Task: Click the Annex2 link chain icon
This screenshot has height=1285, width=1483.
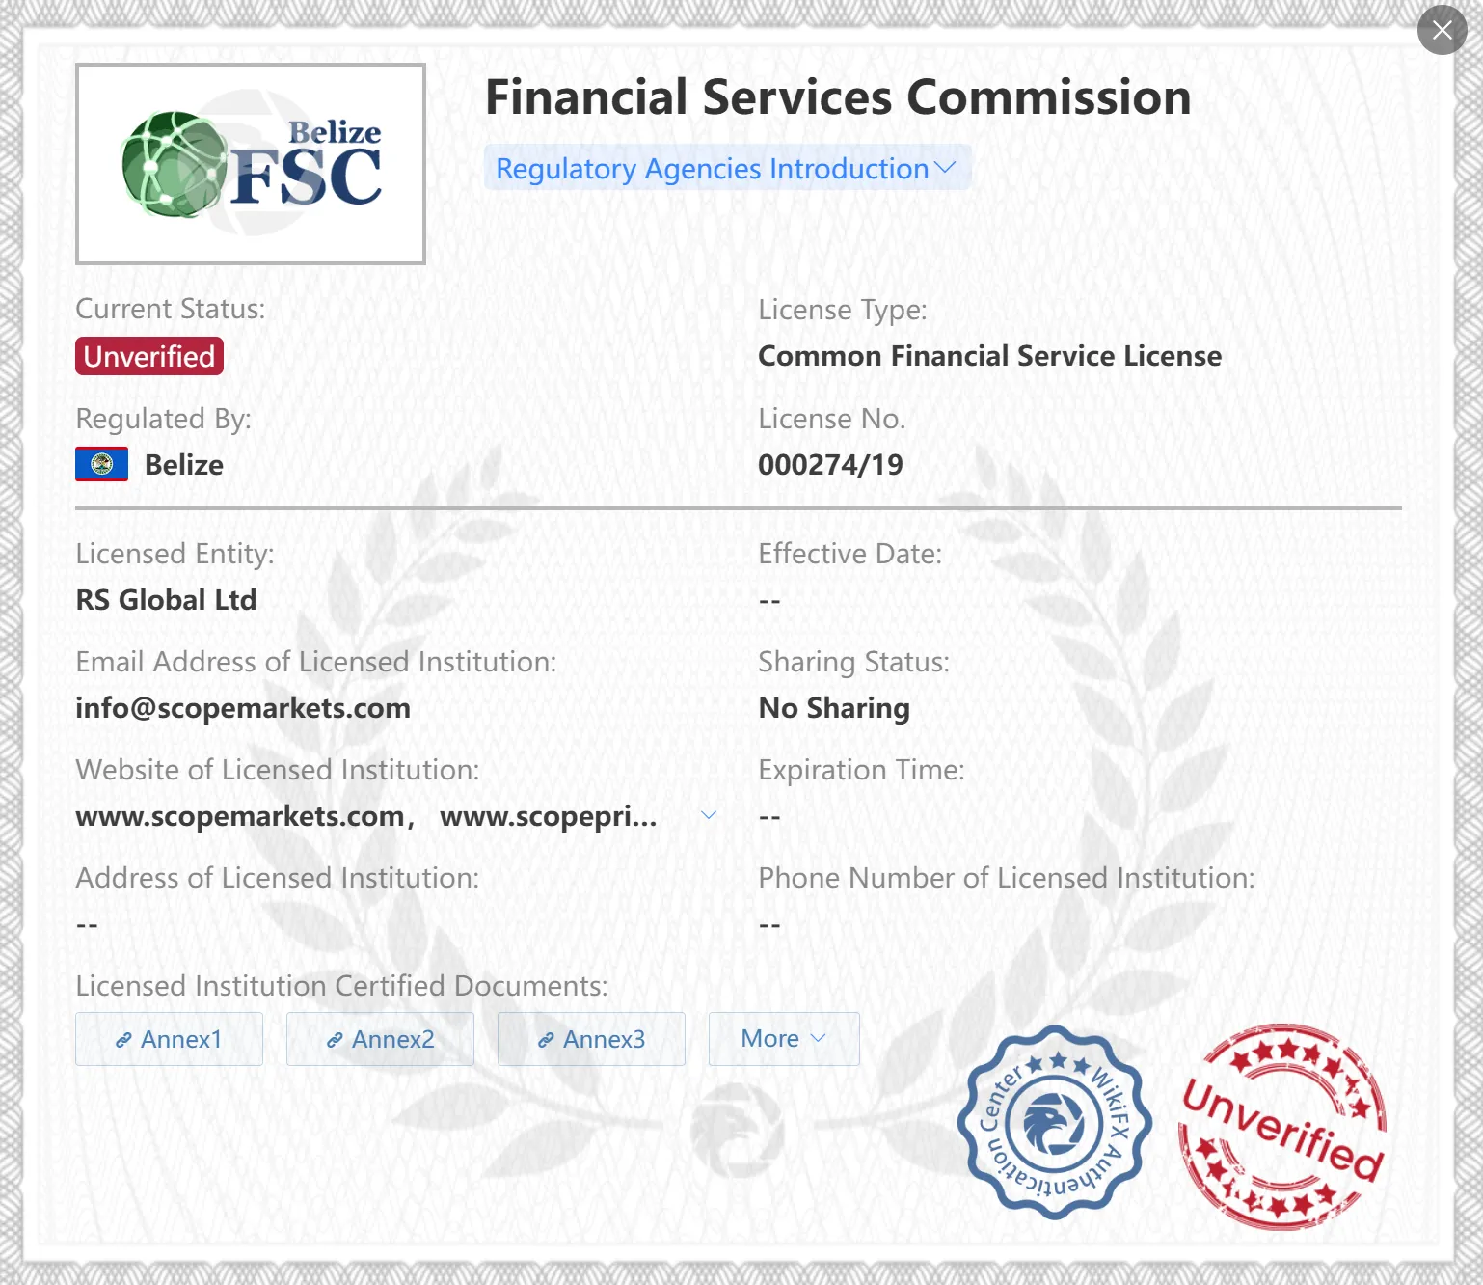Action: (x=335, y=1040)
